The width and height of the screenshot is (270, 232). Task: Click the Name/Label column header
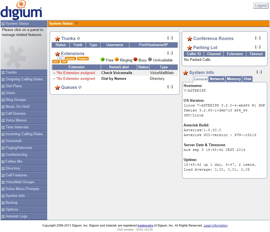click(119, 67)
